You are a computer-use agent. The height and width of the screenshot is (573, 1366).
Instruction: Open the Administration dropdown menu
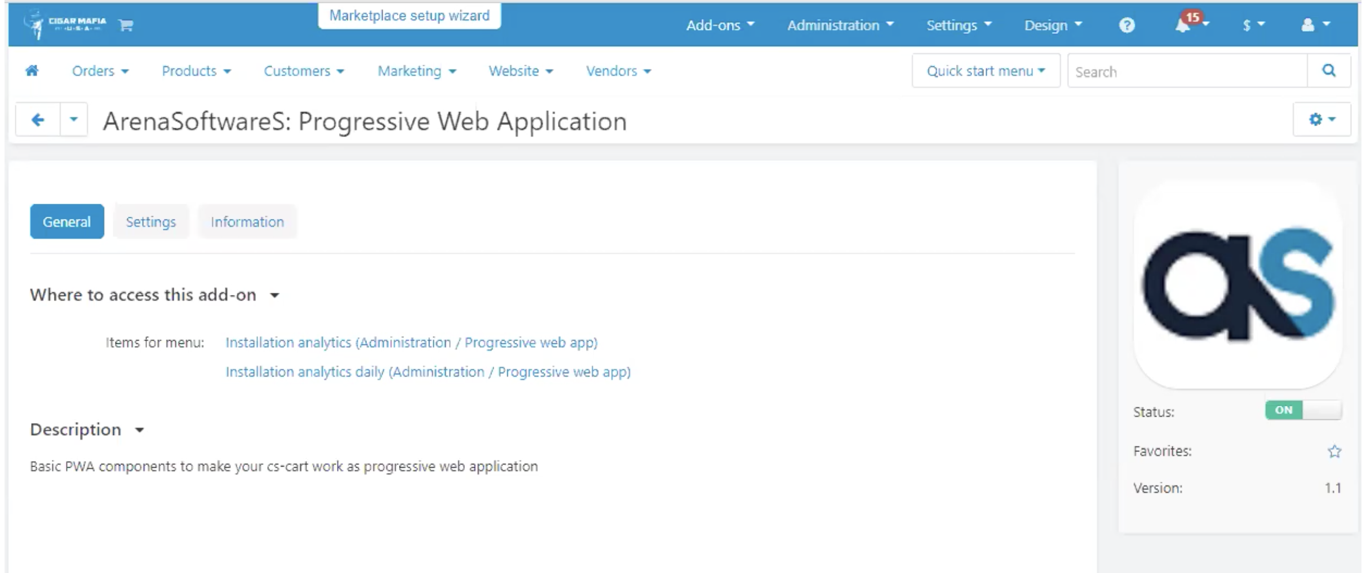[840, 25]
